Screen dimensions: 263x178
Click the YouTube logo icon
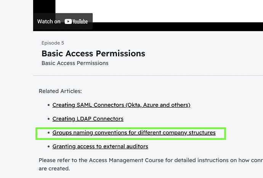76,21
